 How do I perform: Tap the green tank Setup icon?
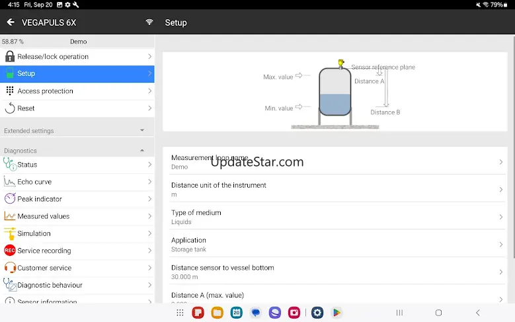[x=10, y=73]
